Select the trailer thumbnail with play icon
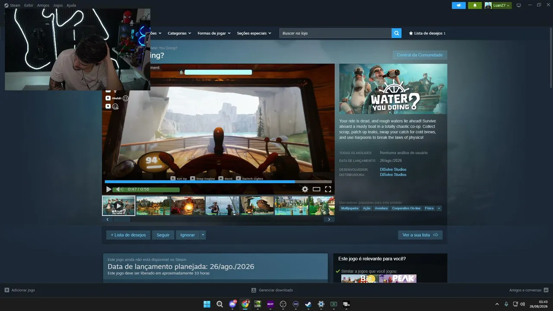The image size is (553, 311). [x=119, y=206]
